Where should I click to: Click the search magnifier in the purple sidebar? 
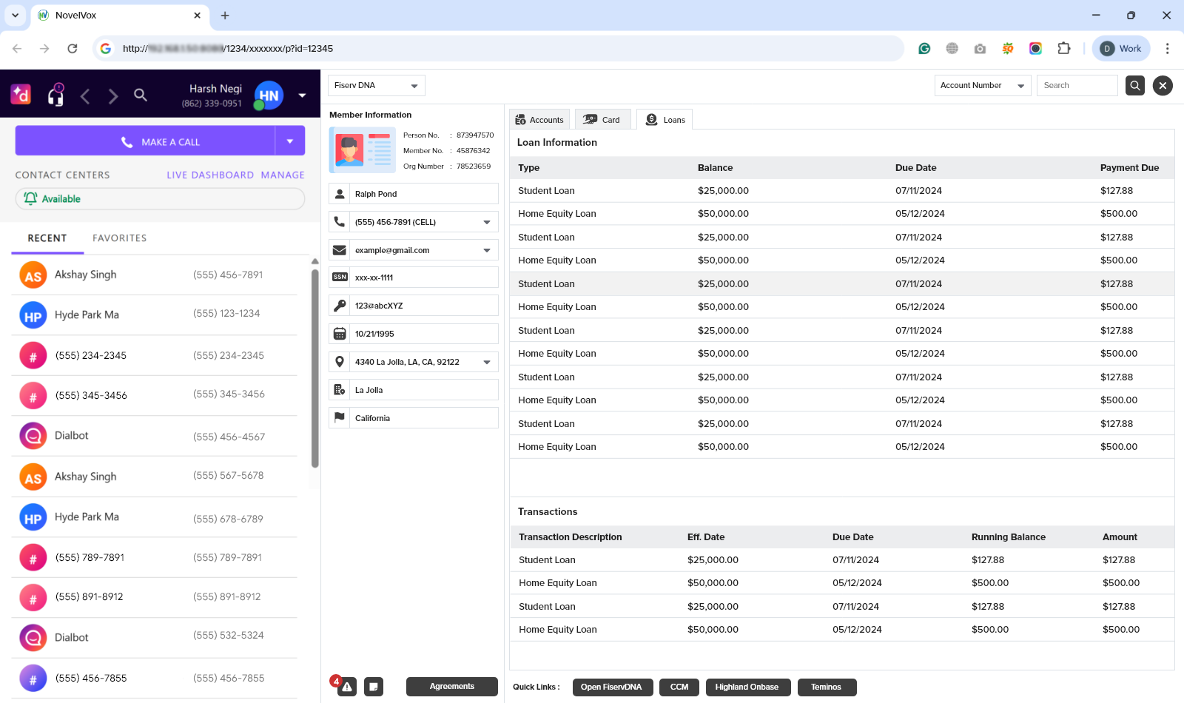tap(141, 95)
